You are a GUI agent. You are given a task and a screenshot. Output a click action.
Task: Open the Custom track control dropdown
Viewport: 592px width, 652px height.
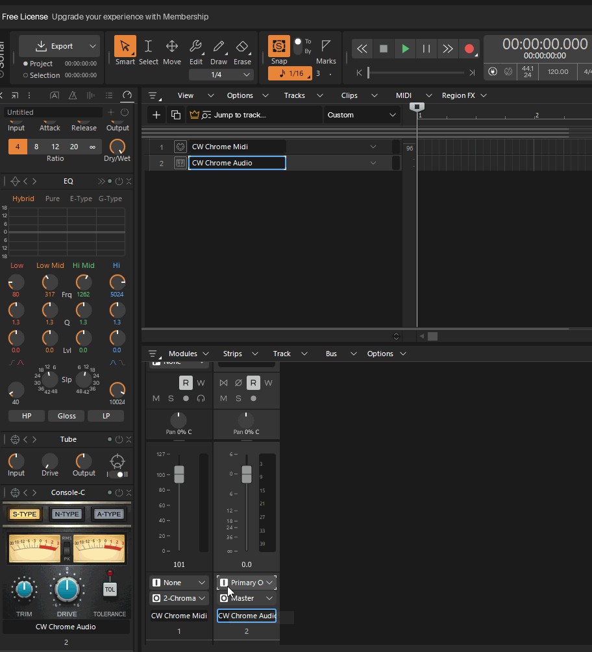click(x=362, y=115)
